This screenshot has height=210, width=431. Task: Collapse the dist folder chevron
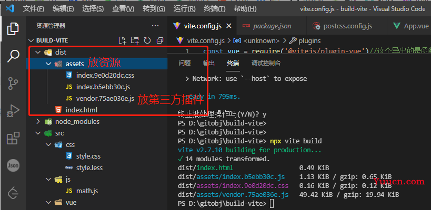click(x=38, y=52)
